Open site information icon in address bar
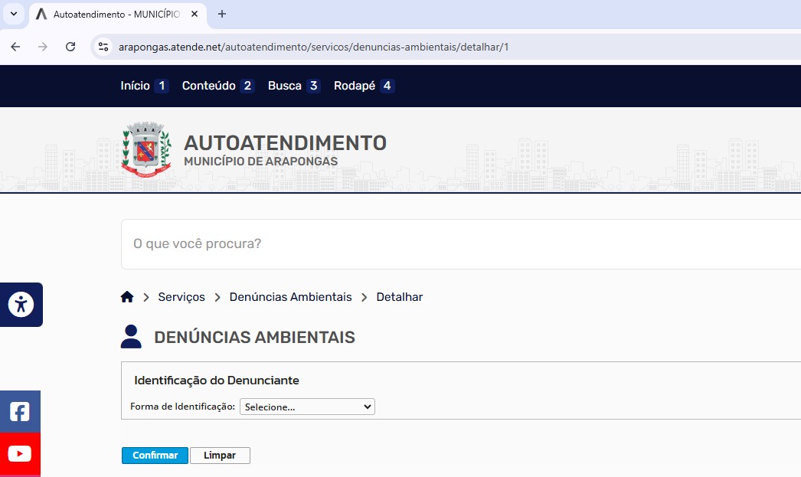Screen dimensions: 801x477 [x=103, y=47]
